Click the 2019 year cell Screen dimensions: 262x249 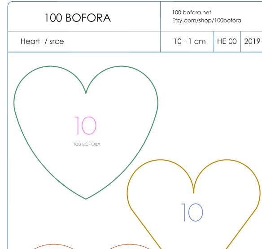[x=252, y=41]
